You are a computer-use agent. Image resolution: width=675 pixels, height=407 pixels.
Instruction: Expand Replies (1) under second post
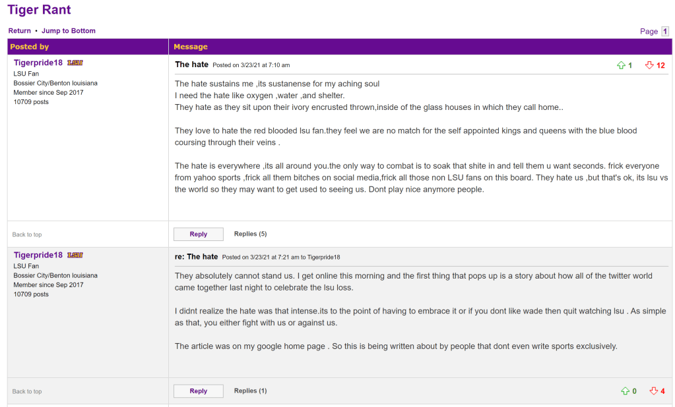pyautogui.click(x=250, y=391)
